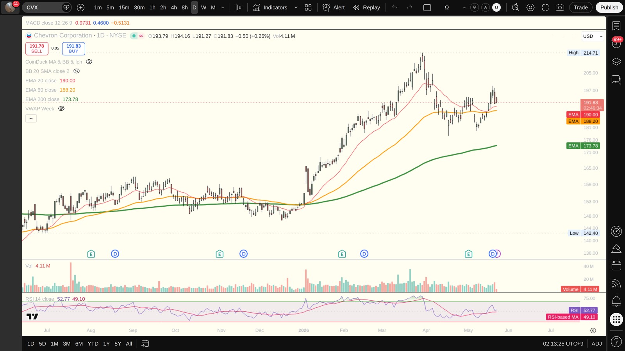
Task: Open the go-to-date calendar icon
Action: [x=145, y=344]
